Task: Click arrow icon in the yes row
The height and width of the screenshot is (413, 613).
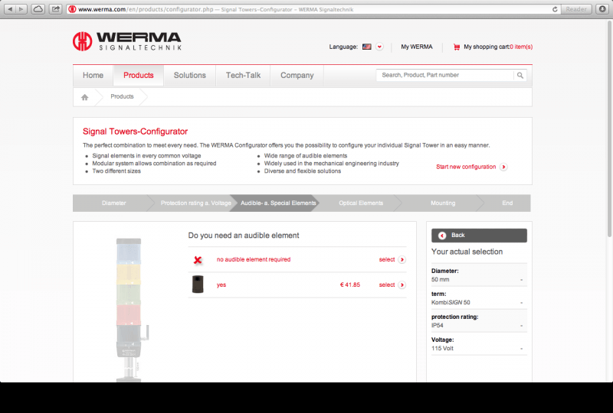Action: (x=402, y=285)
